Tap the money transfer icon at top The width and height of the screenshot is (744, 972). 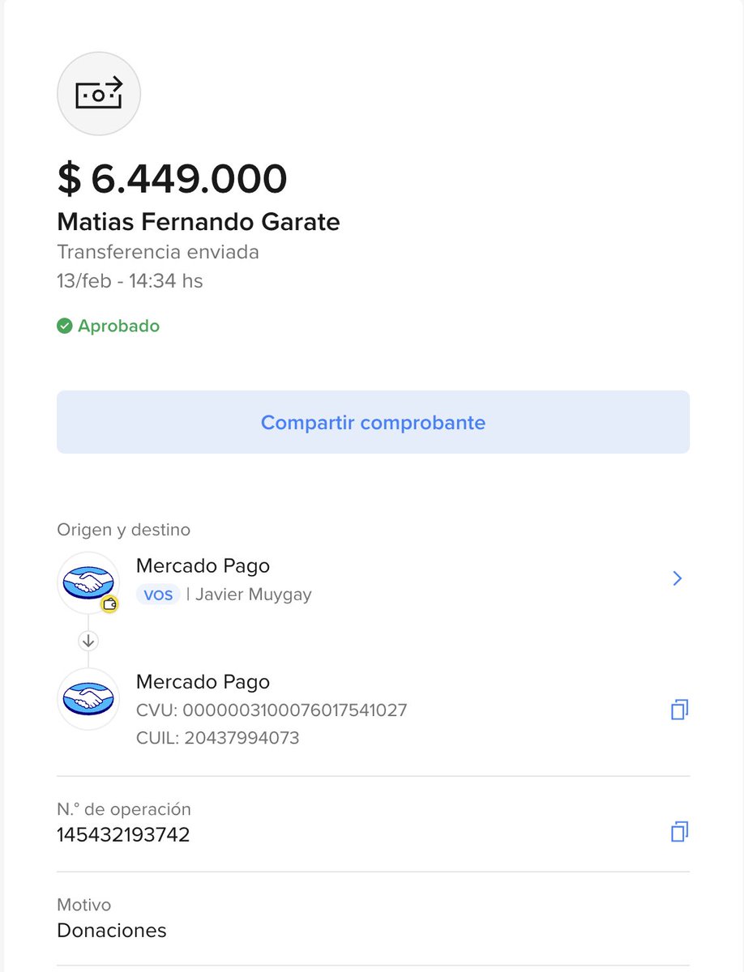click(99, 94)
